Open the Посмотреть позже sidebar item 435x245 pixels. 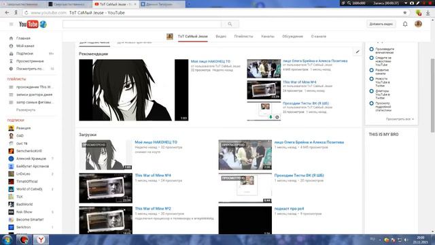pyautogui.click(x=29, y=69)
